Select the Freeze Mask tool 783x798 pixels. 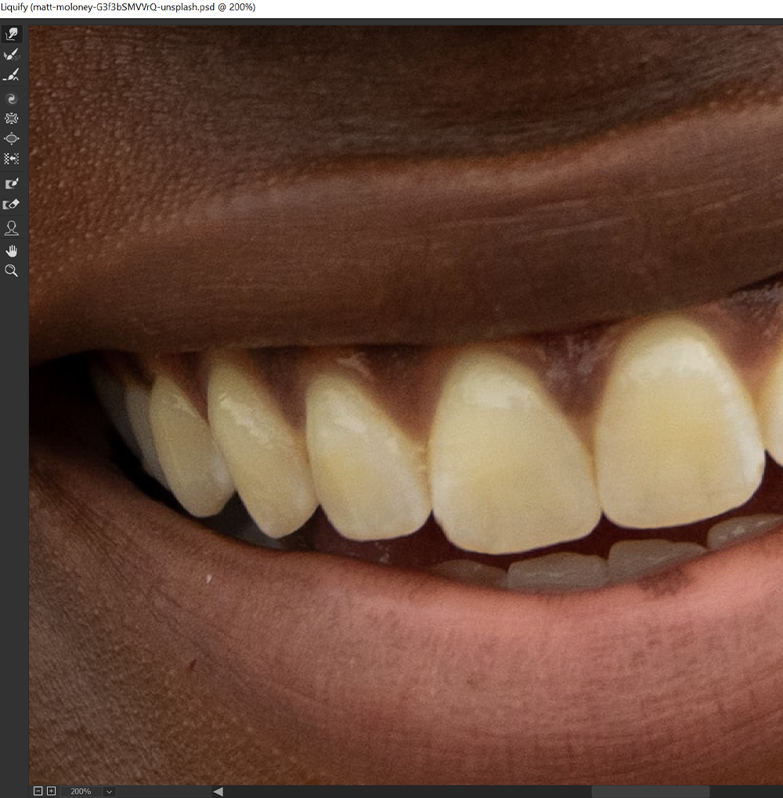tap(11, 183)
